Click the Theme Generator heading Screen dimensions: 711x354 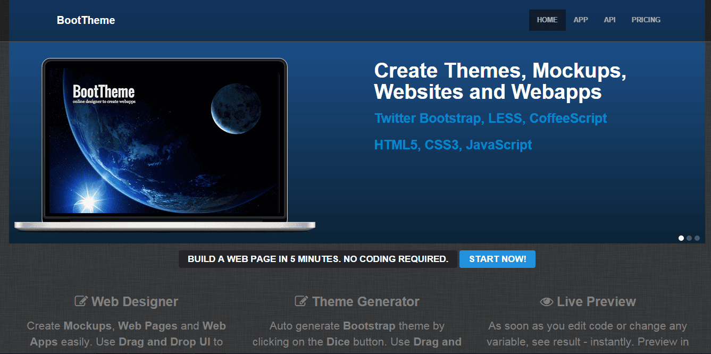[x=357, y=302]
